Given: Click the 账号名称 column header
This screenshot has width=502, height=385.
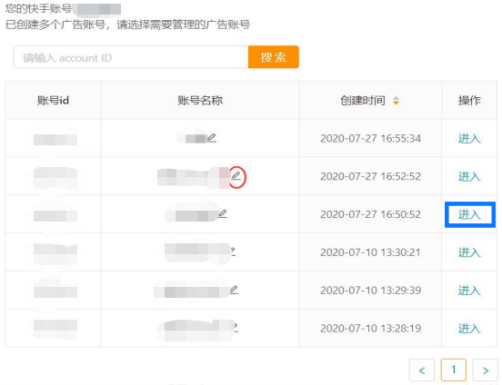Looking at the screenshot, I should pos(200,101).
